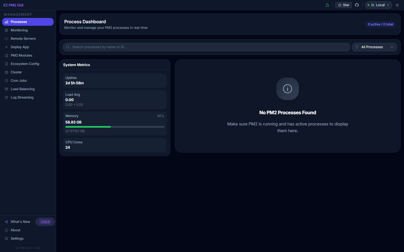Toggle light mode with the sun icon
Screen dimensions: 404x252
(397, 5)
